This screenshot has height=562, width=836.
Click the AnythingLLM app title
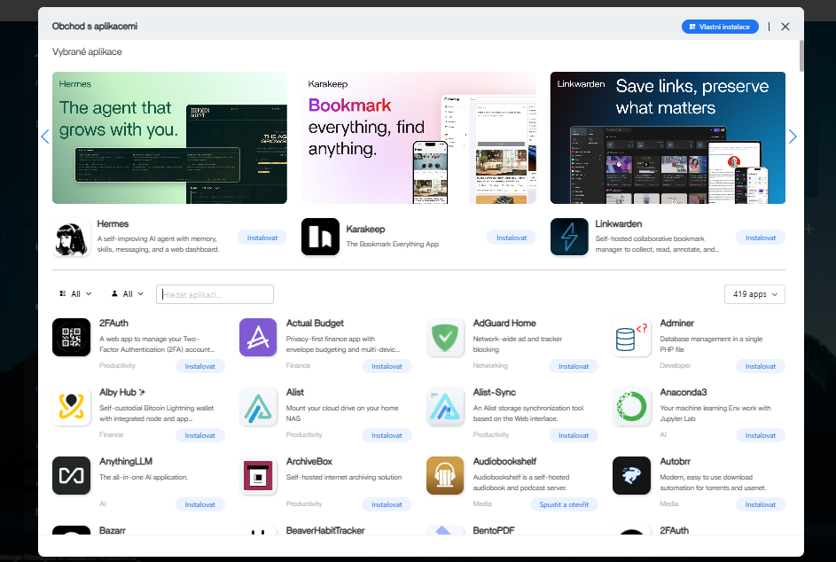coord(126,461)
